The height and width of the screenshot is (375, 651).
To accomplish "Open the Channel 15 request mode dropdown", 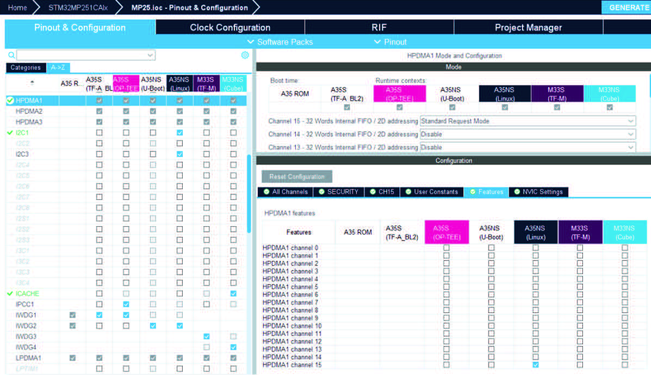I will tap(528, 121).
